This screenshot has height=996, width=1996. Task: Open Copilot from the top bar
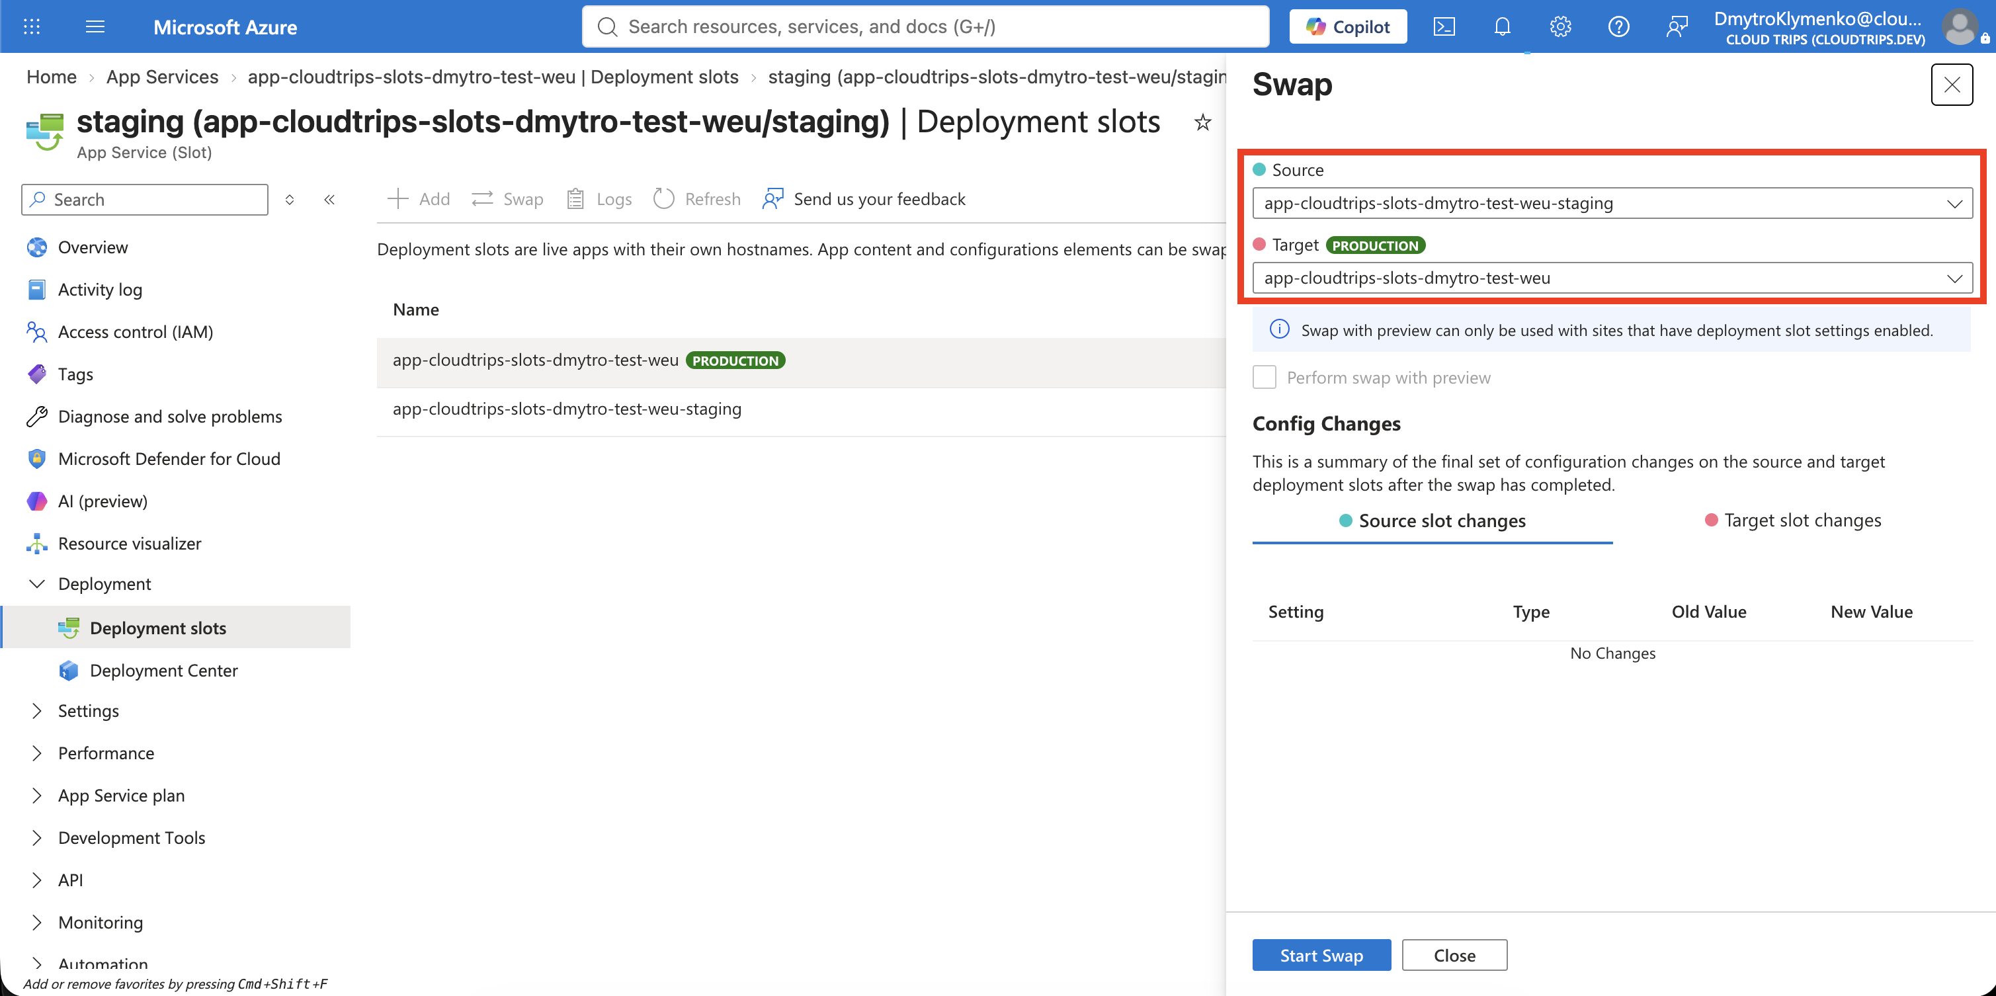point(1347,26)
